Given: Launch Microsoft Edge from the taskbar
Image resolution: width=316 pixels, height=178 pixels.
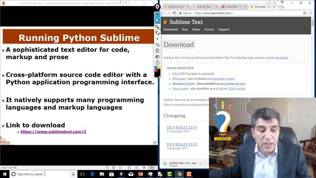Looking at the screenshot, I should (x=92, y=174).
